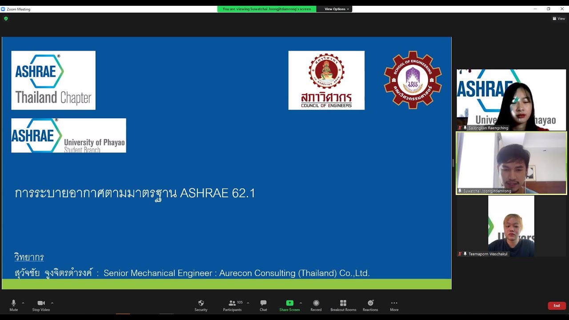
Task: Click Zoom Meeting window title icon
Action: tap(4, 9)
